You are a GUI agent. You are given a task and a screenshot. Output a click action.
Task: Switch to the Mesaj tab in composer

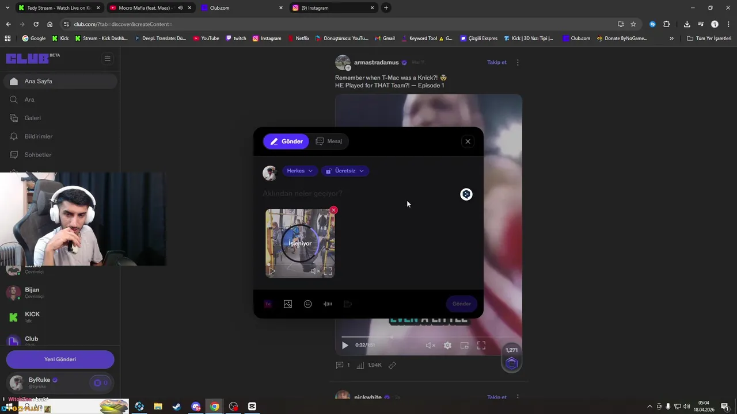pyautogui.click(x=329, y=141)
